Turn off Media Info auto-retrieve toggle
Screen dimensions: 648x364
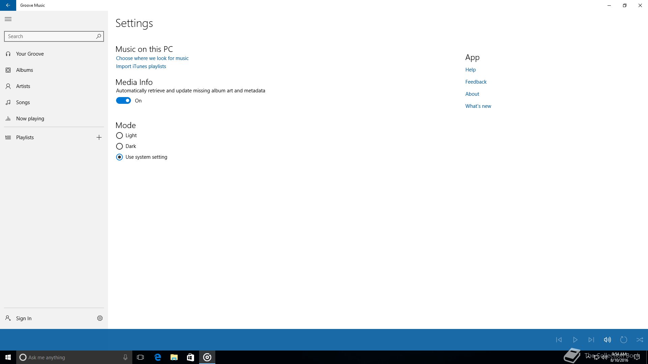click(x=124, y=100)
